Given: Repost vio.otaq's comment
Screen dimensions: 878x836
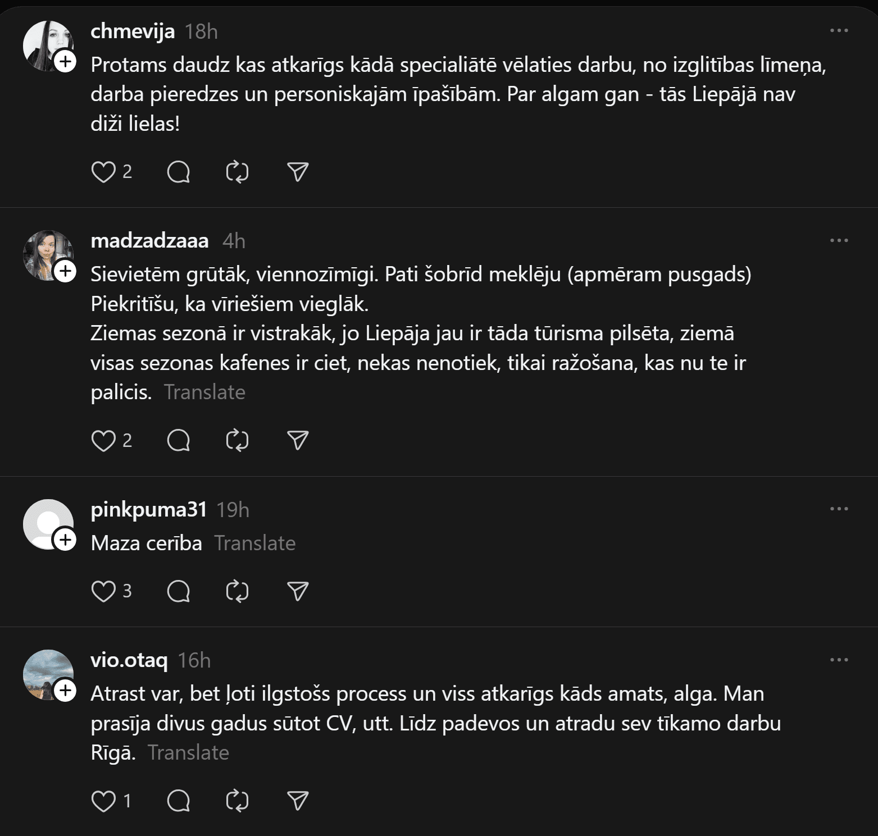Looking at the screenshot, I should (x=237, y=801).
